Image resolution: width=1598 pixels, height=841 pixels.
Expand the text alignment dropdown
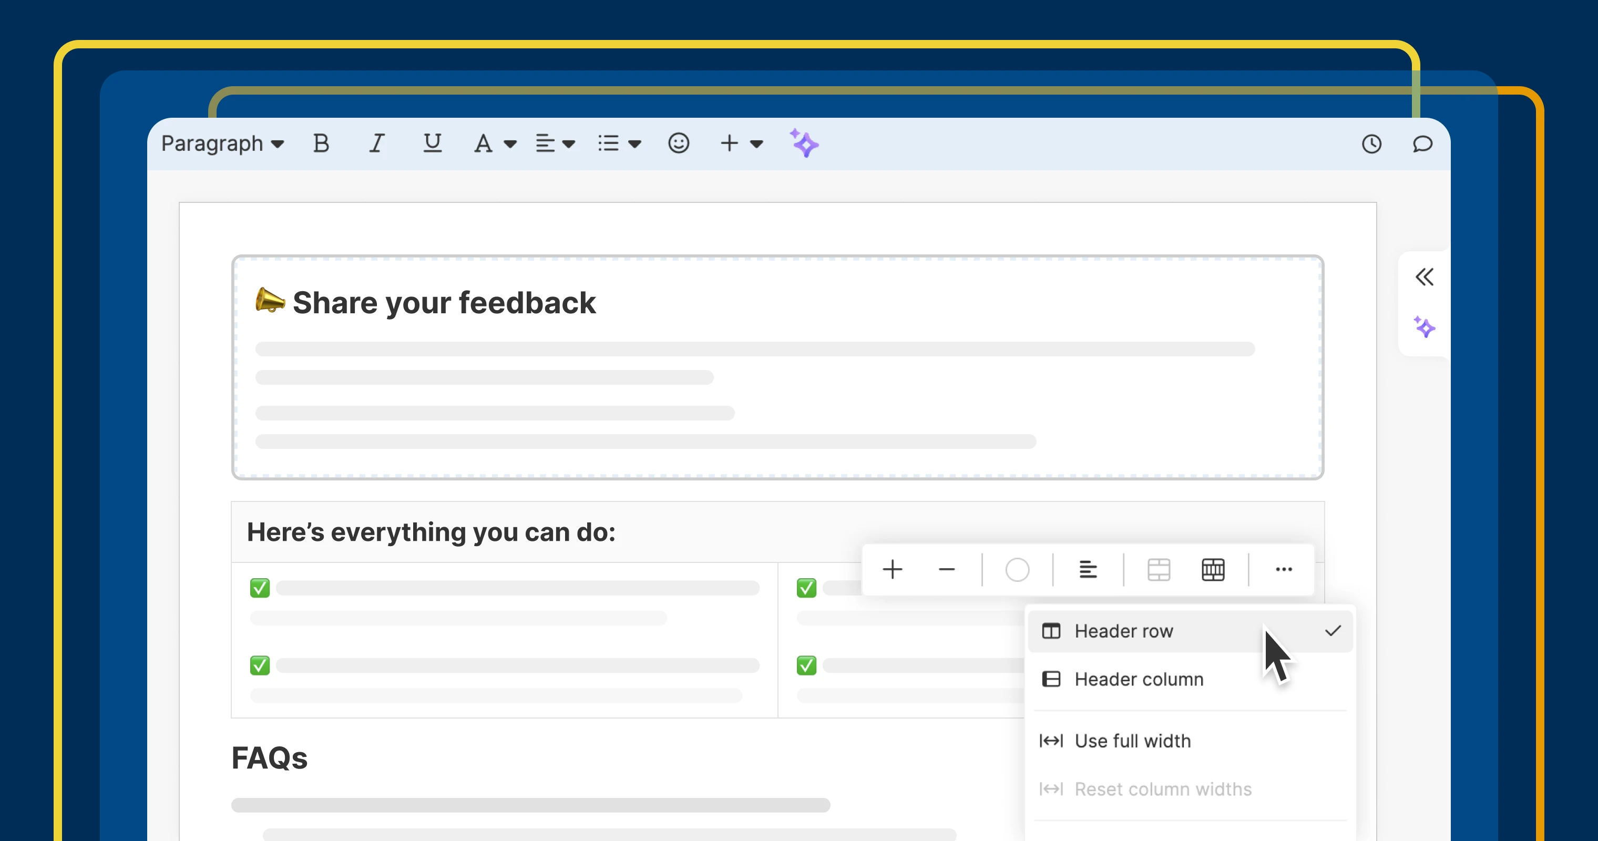coord(569,143)
